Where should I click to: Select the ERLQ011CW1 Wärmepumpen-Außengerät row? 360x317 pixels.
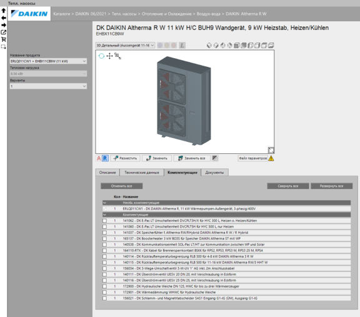click(x=227, y=209)
